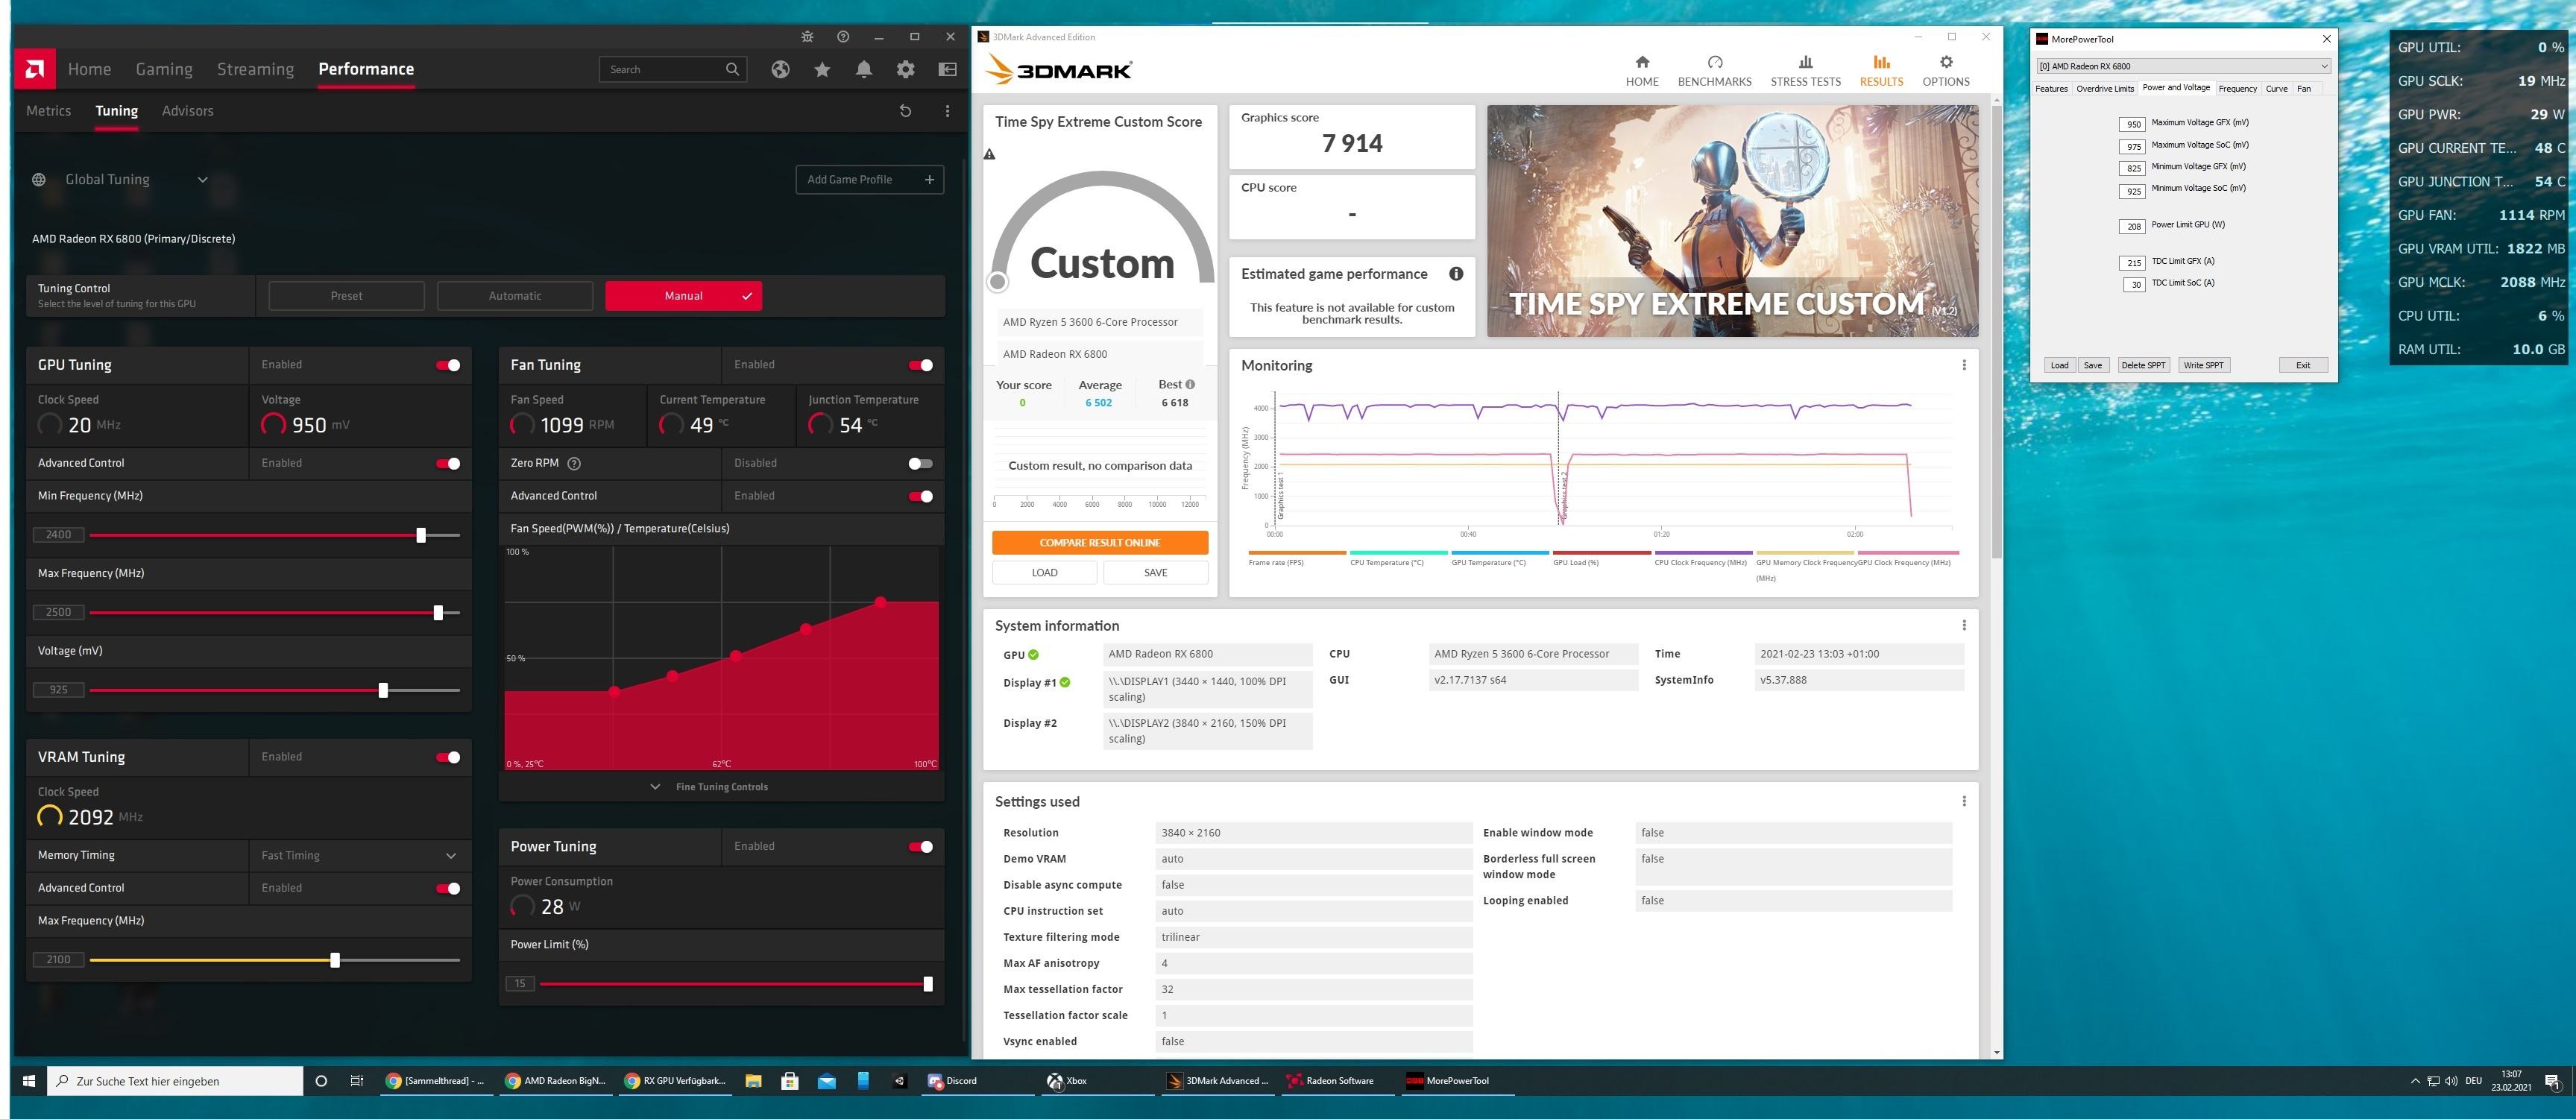Click the reset tuning arrow icon

(905, 111)
